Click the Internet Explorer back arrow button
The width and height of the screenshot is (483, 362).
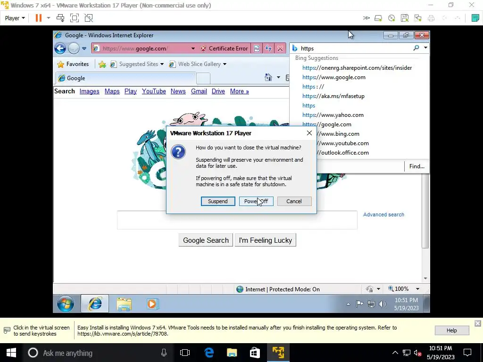60,49
